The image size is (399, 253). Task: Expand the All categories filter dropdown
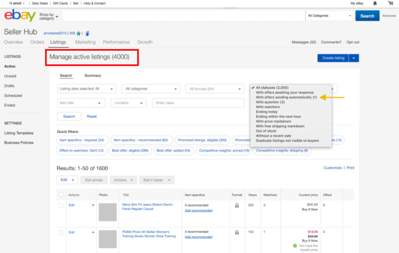click(151, 89)
